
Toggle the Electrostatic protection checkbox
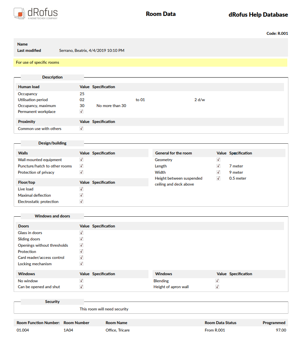81,201
